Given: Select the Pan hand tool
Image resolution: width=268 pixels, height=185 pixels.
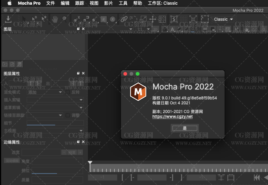Looking at the screenshot, I should tap(55, 19).
